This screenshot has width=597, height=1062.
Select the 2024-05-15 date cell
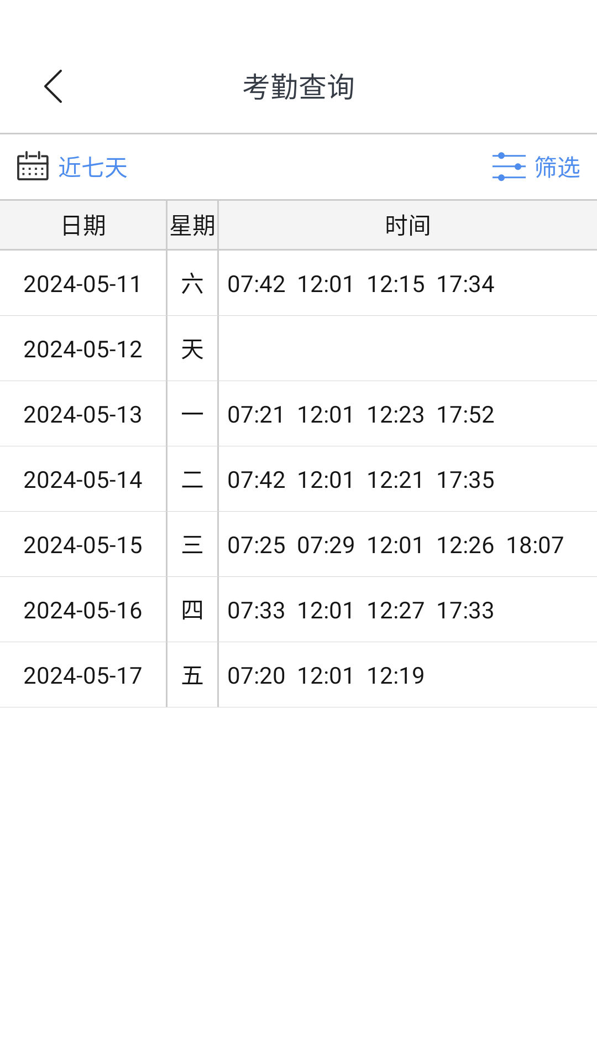[83, 545]
